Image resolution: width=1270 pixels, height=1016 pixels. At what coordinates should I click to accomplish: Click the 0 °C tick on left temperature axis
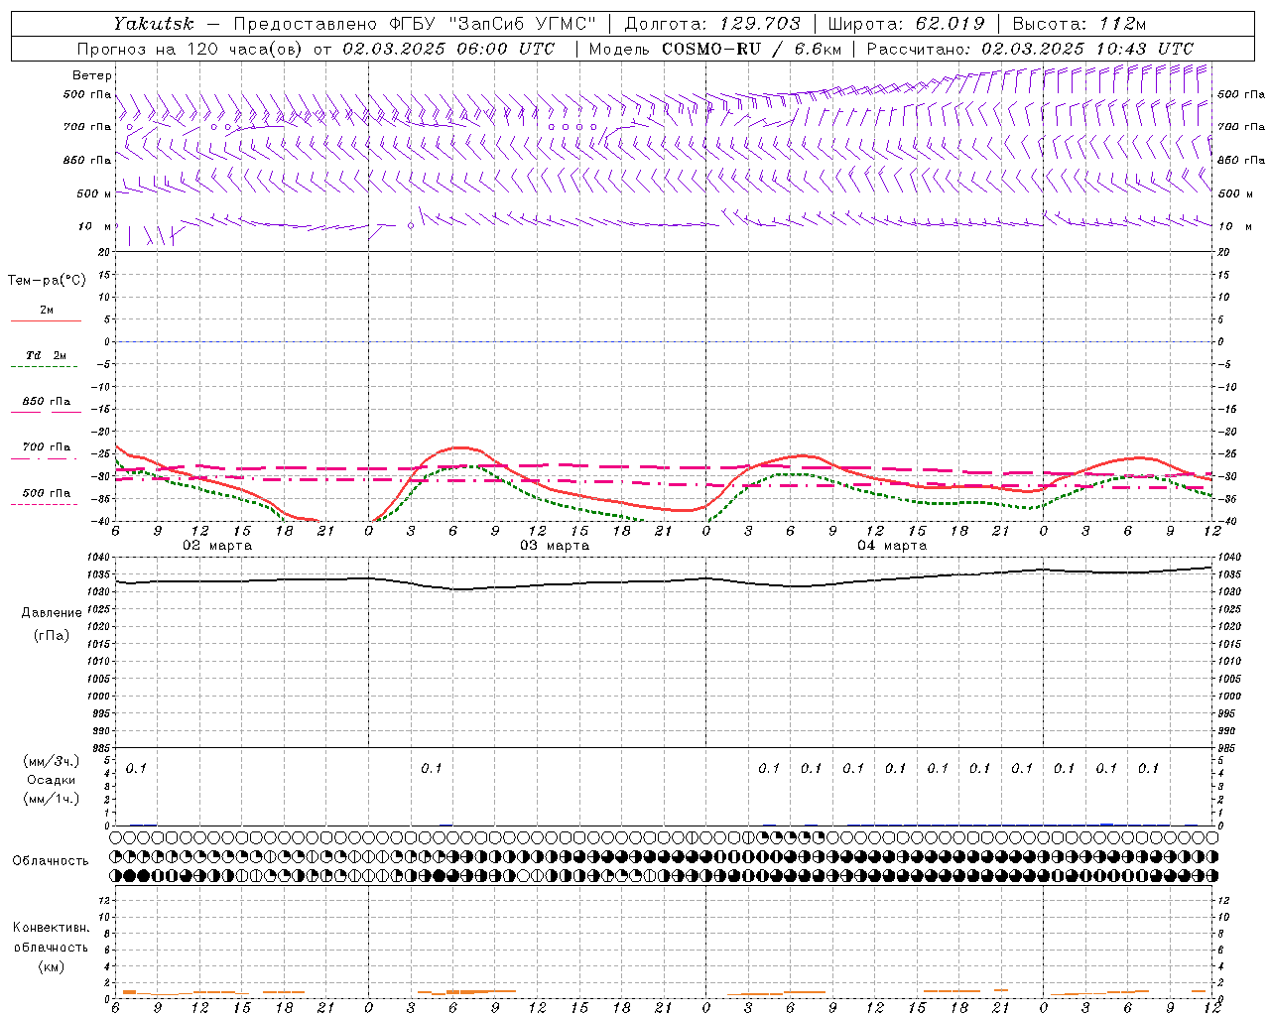108,341
